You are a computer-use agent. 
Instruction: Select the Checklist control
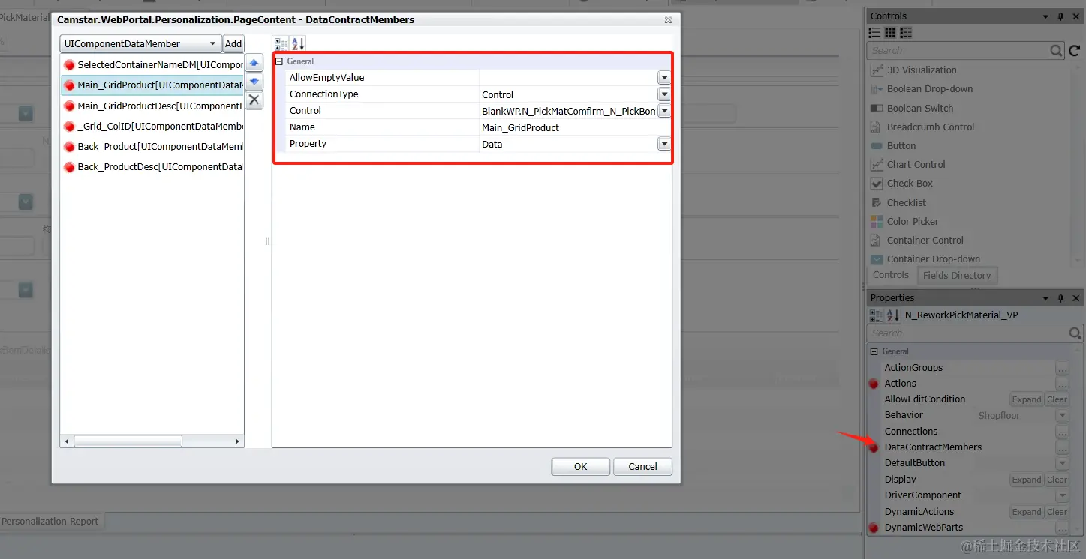[x=907, y=202]
